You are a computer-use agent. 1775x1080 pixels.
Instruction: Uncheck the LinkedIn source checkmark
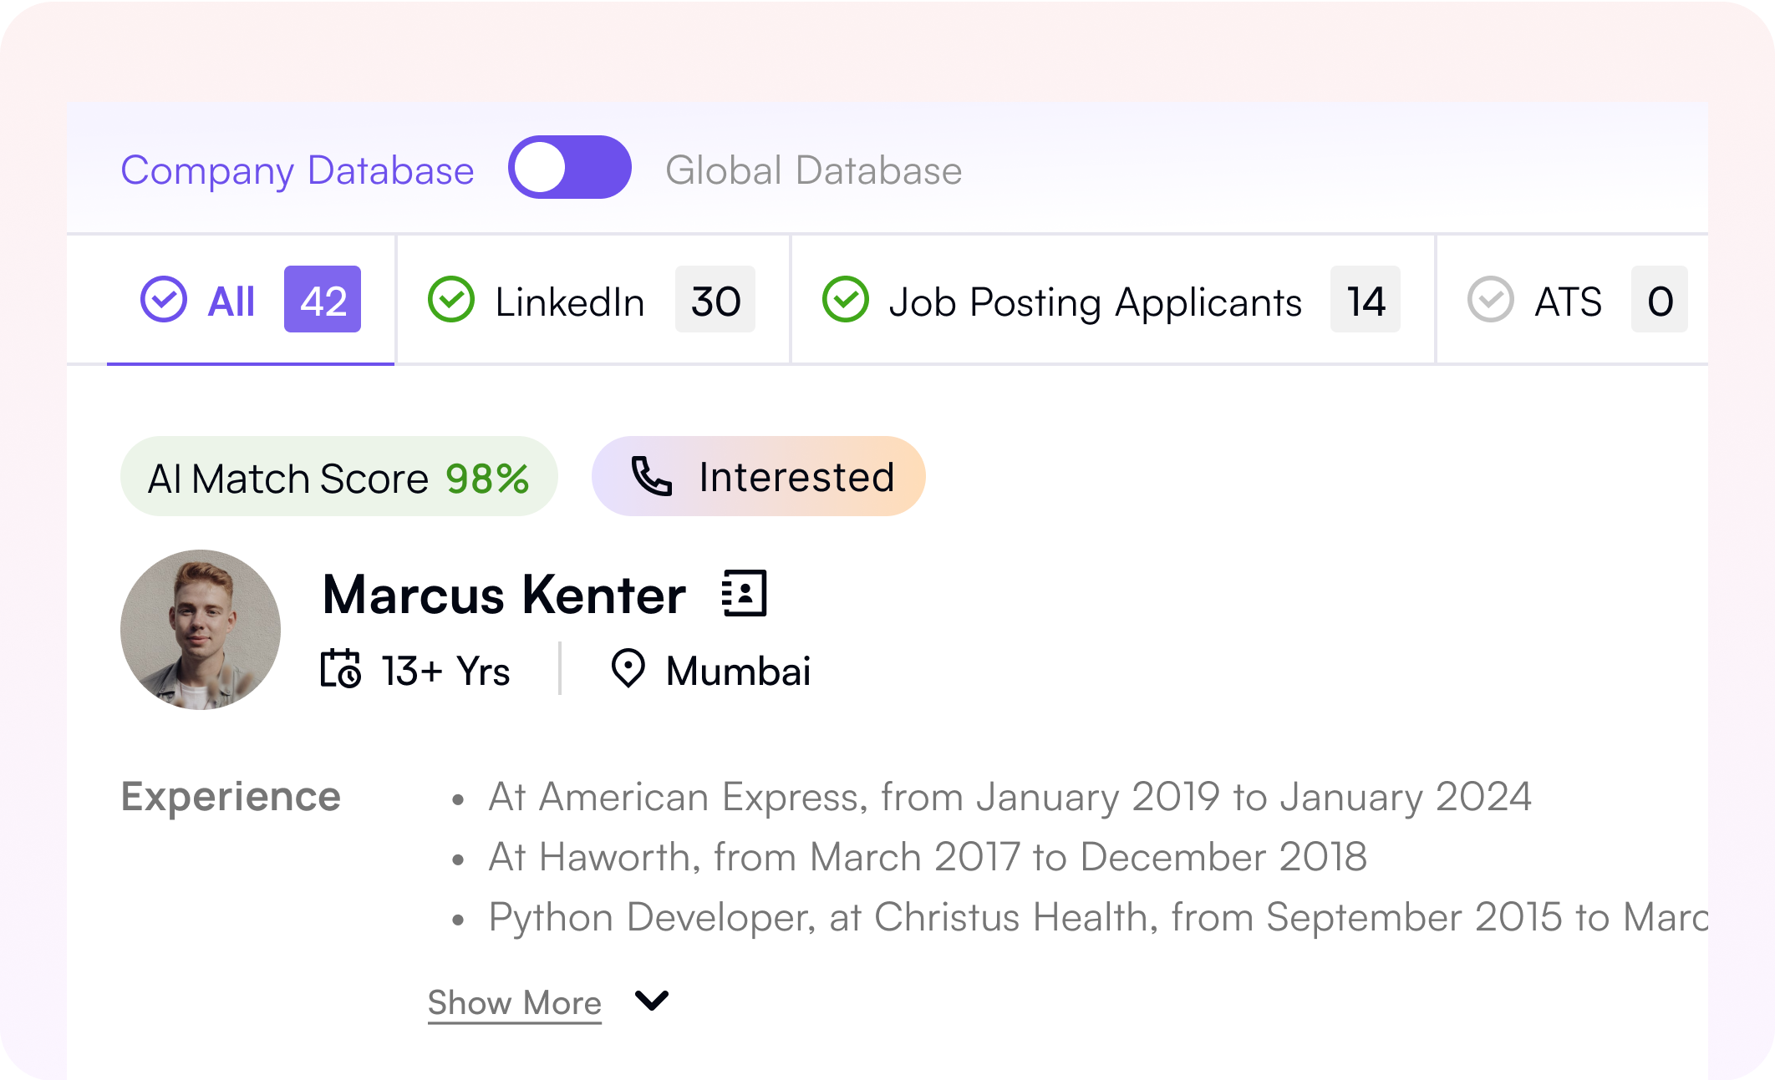pyautogui.click(x=451, y=300)
